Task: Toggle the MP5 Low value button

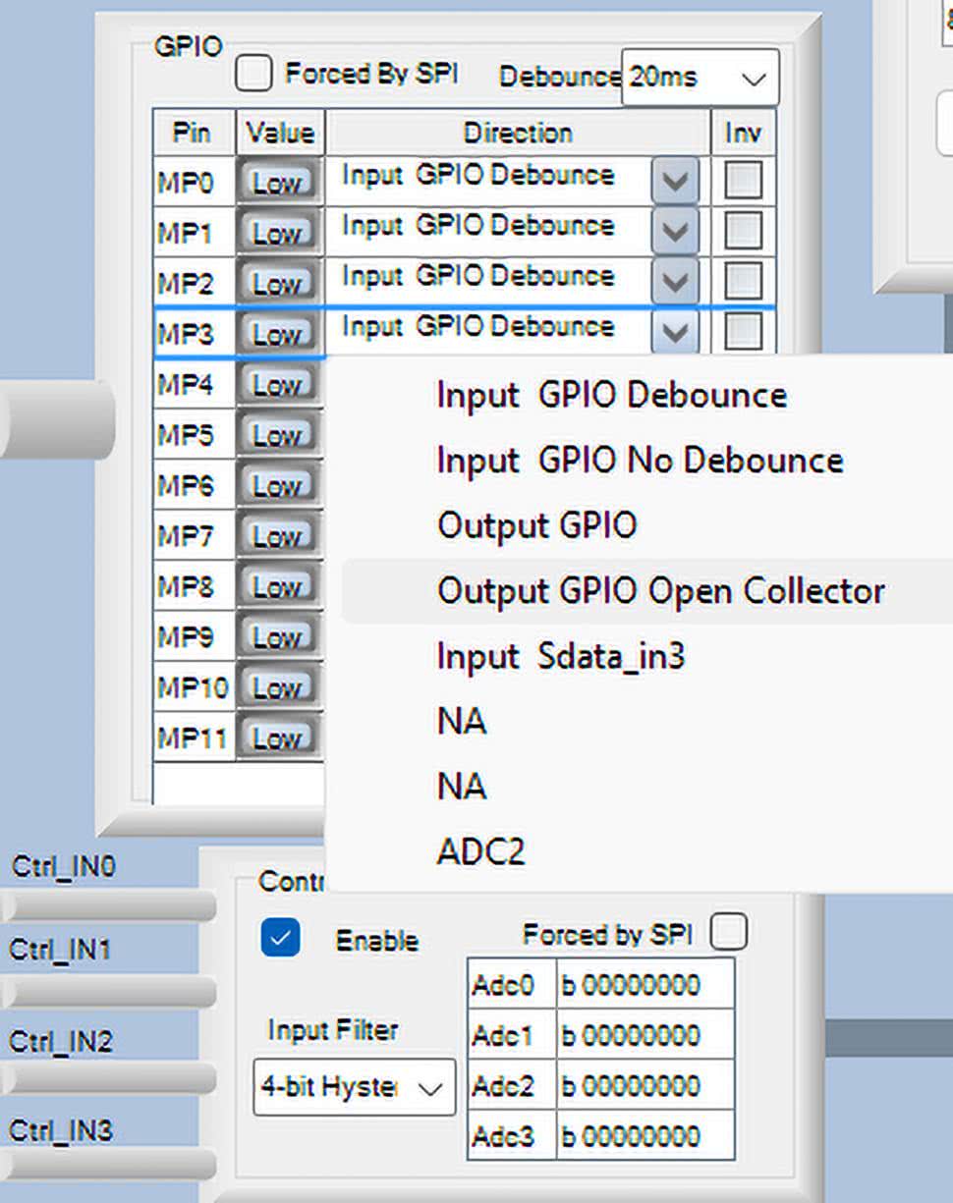Action: (277, 435)
